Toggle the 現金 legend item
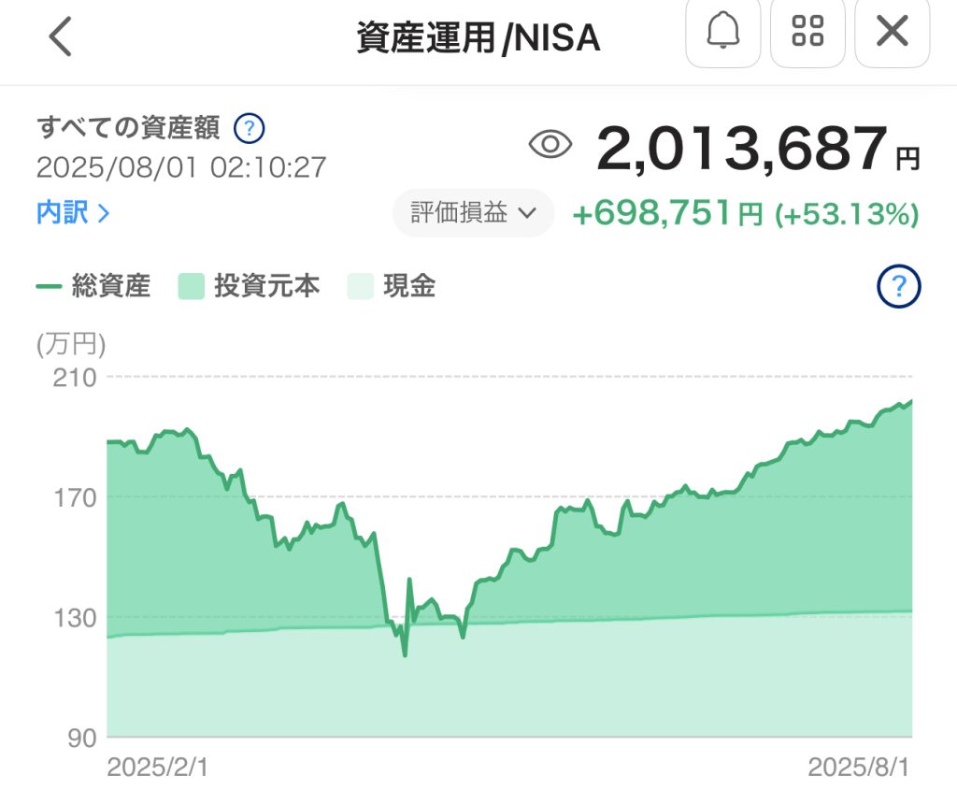The height and width of the screenshot is (790, 957). [x=392, y=286]
